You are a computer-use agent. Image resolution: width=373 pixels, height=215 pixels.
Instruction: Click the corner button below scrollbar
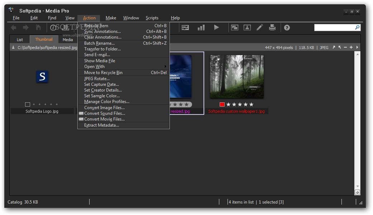pos(357,192)
